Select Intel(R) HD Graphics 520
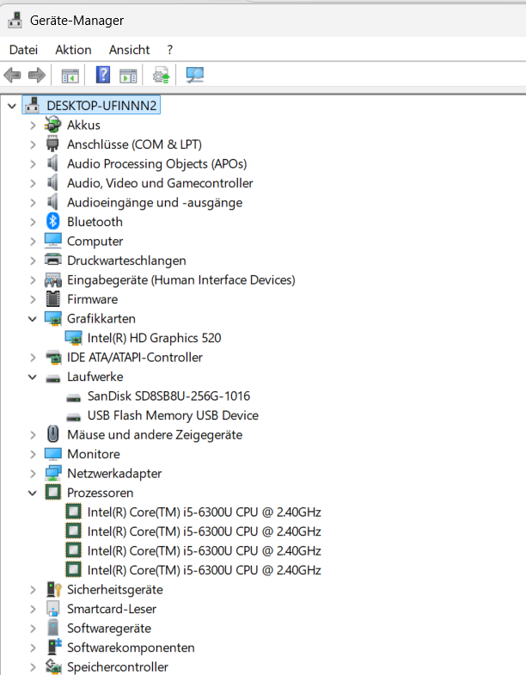This screenshot has width=526, height=675. point(154,338)
